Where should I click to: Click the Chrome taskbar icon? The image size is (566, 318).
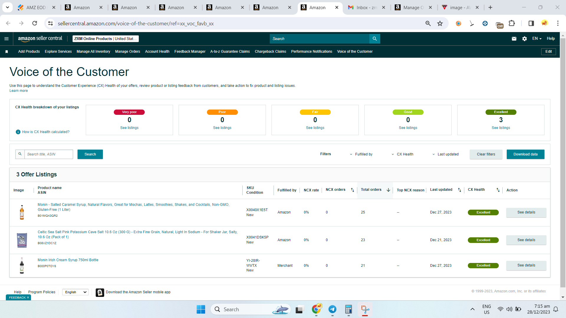(316, 309)
